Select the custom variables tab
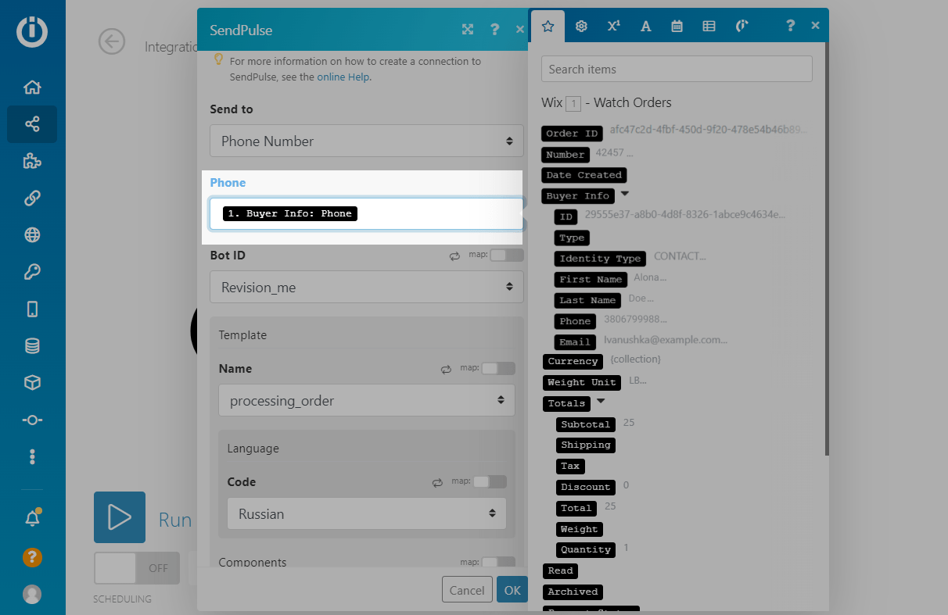The height and width of the screenshot is (615, 948). coord(742,26)
